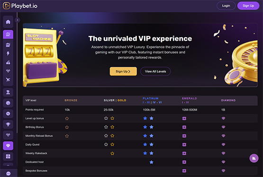The width and height of the screenshot is (263, 177).
Task: Open the live dealer sidebar icon
Action: point(8,92)
